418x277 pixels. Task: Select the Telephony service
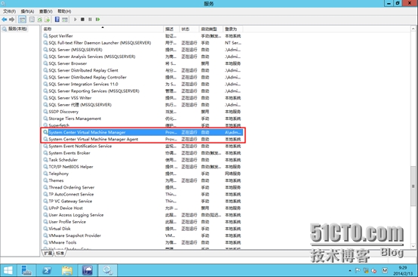(x=143, y=174)
